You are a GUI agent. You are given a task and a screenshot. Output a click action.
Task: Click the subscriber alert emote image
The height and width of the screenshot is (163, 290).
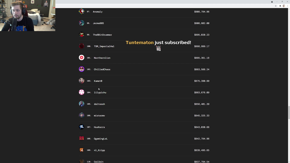coord(158,48)
